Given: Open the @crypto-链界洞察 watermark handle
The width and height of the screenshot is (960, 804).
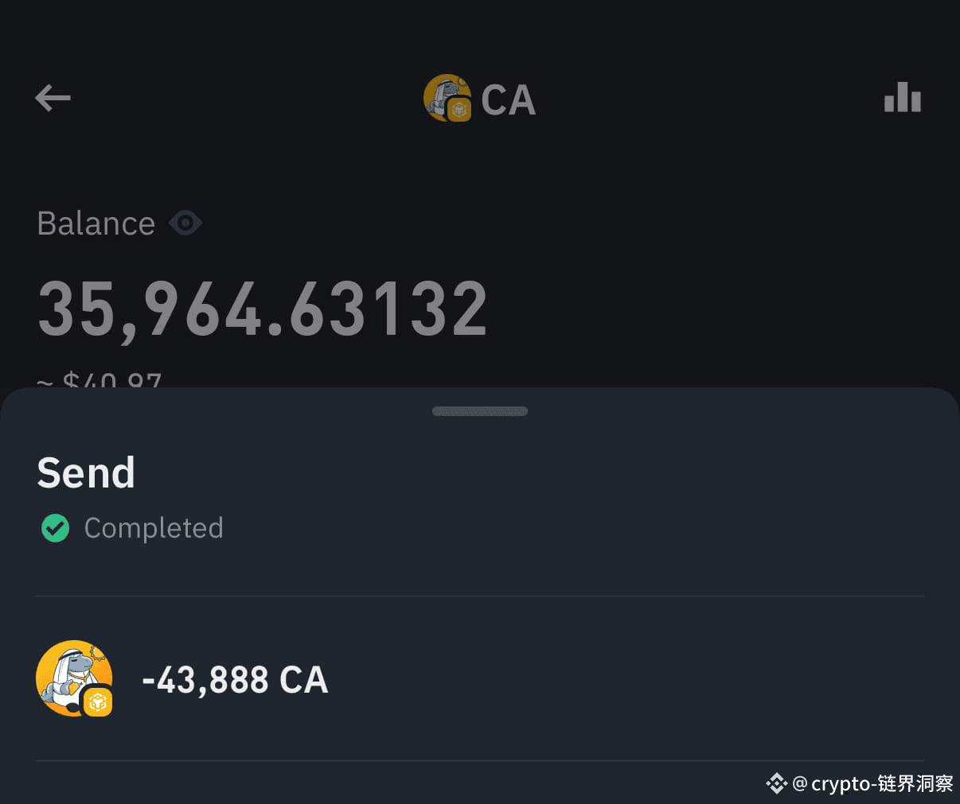Looking at the screenshot, I should pyautogui.click(x=873, y=784).
